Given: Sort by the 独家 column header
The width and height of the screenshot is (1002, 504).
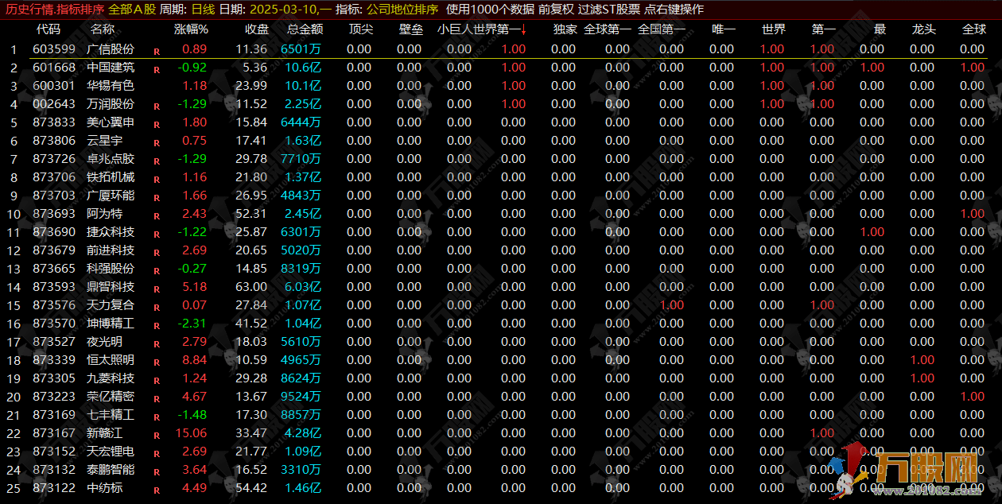Looking at the screenshot, I should pos(565,29).
